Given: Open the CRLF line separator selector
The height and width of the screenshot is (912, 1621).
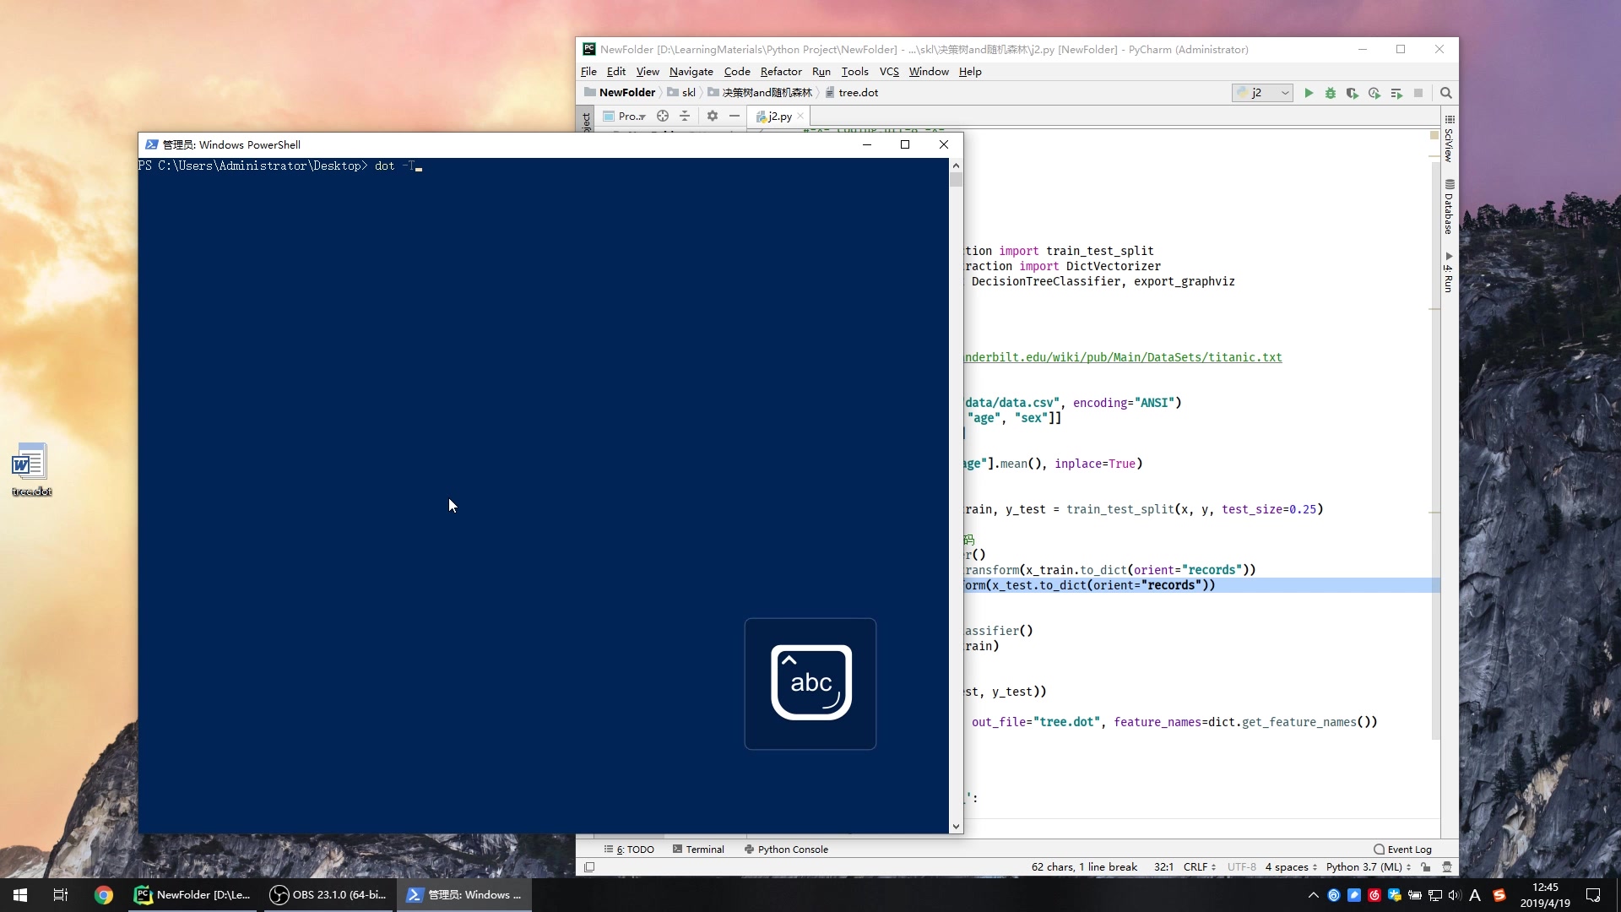Looking at the screenshot, I should pos(1199,867).
